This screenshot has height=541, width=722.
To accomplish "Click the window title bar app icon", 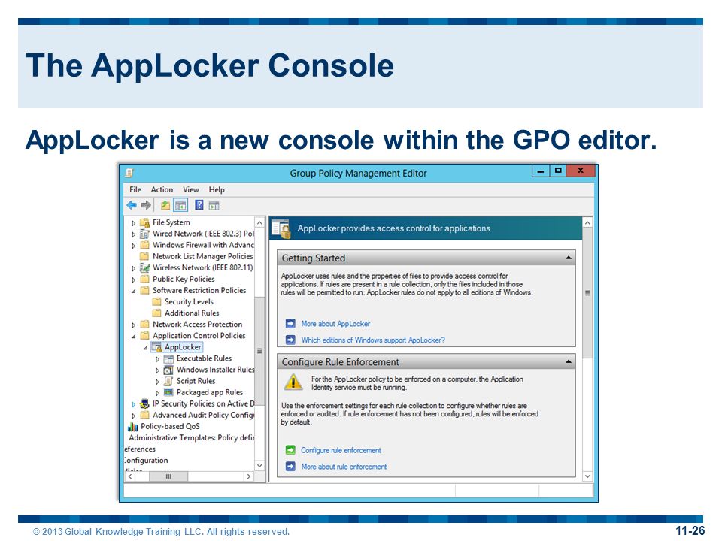I will point(129,173).
